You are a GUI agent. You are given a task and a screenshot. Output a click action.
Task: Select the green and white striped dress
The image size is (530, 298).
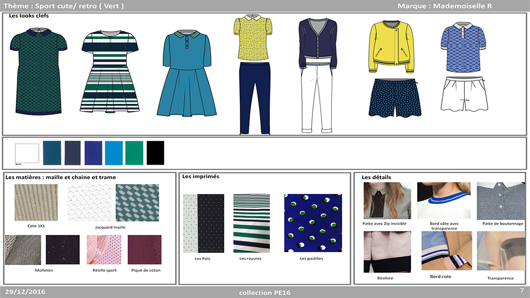pyautogui.click(x=110, y=71)
